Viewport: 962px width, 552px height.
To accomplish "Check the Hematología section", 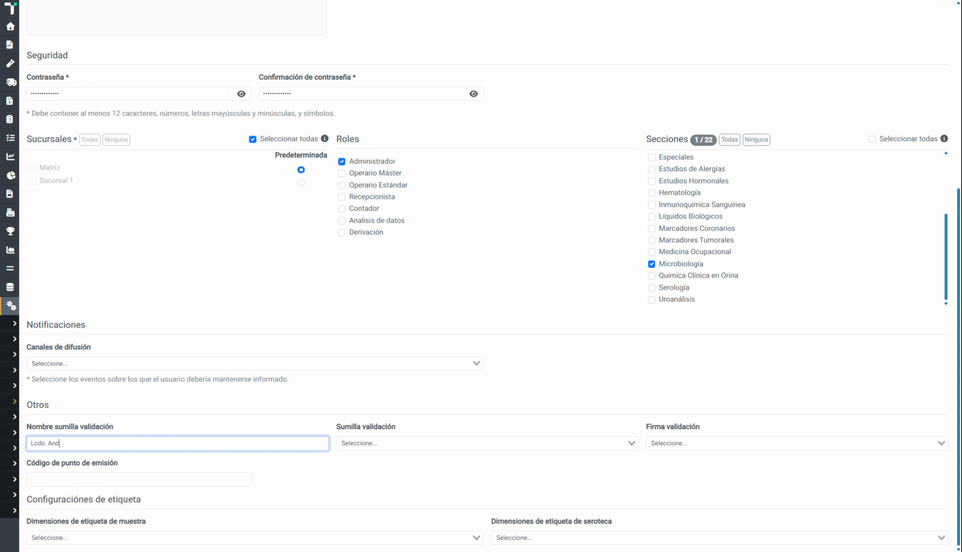I will 651,193.
